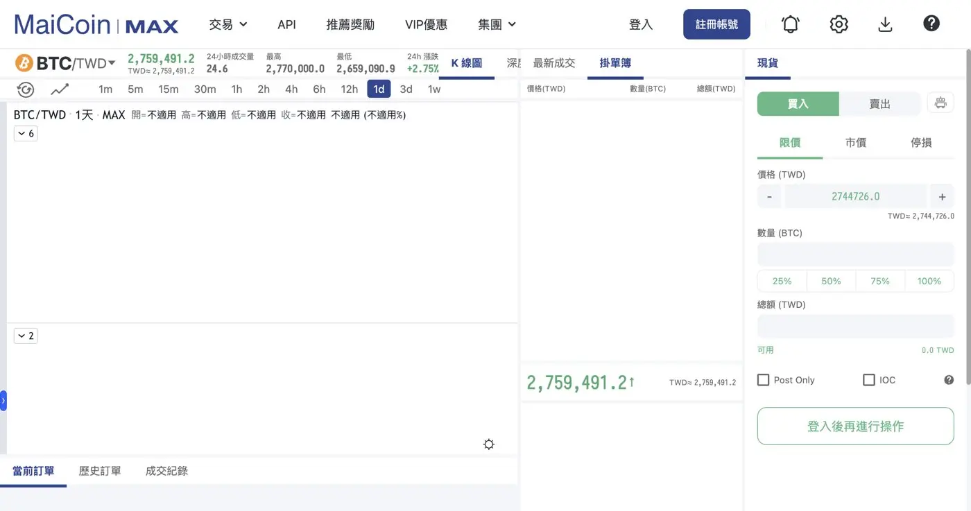Expand the lower pane legend showing 2
The image size is (971, 511).
(26, 336)
